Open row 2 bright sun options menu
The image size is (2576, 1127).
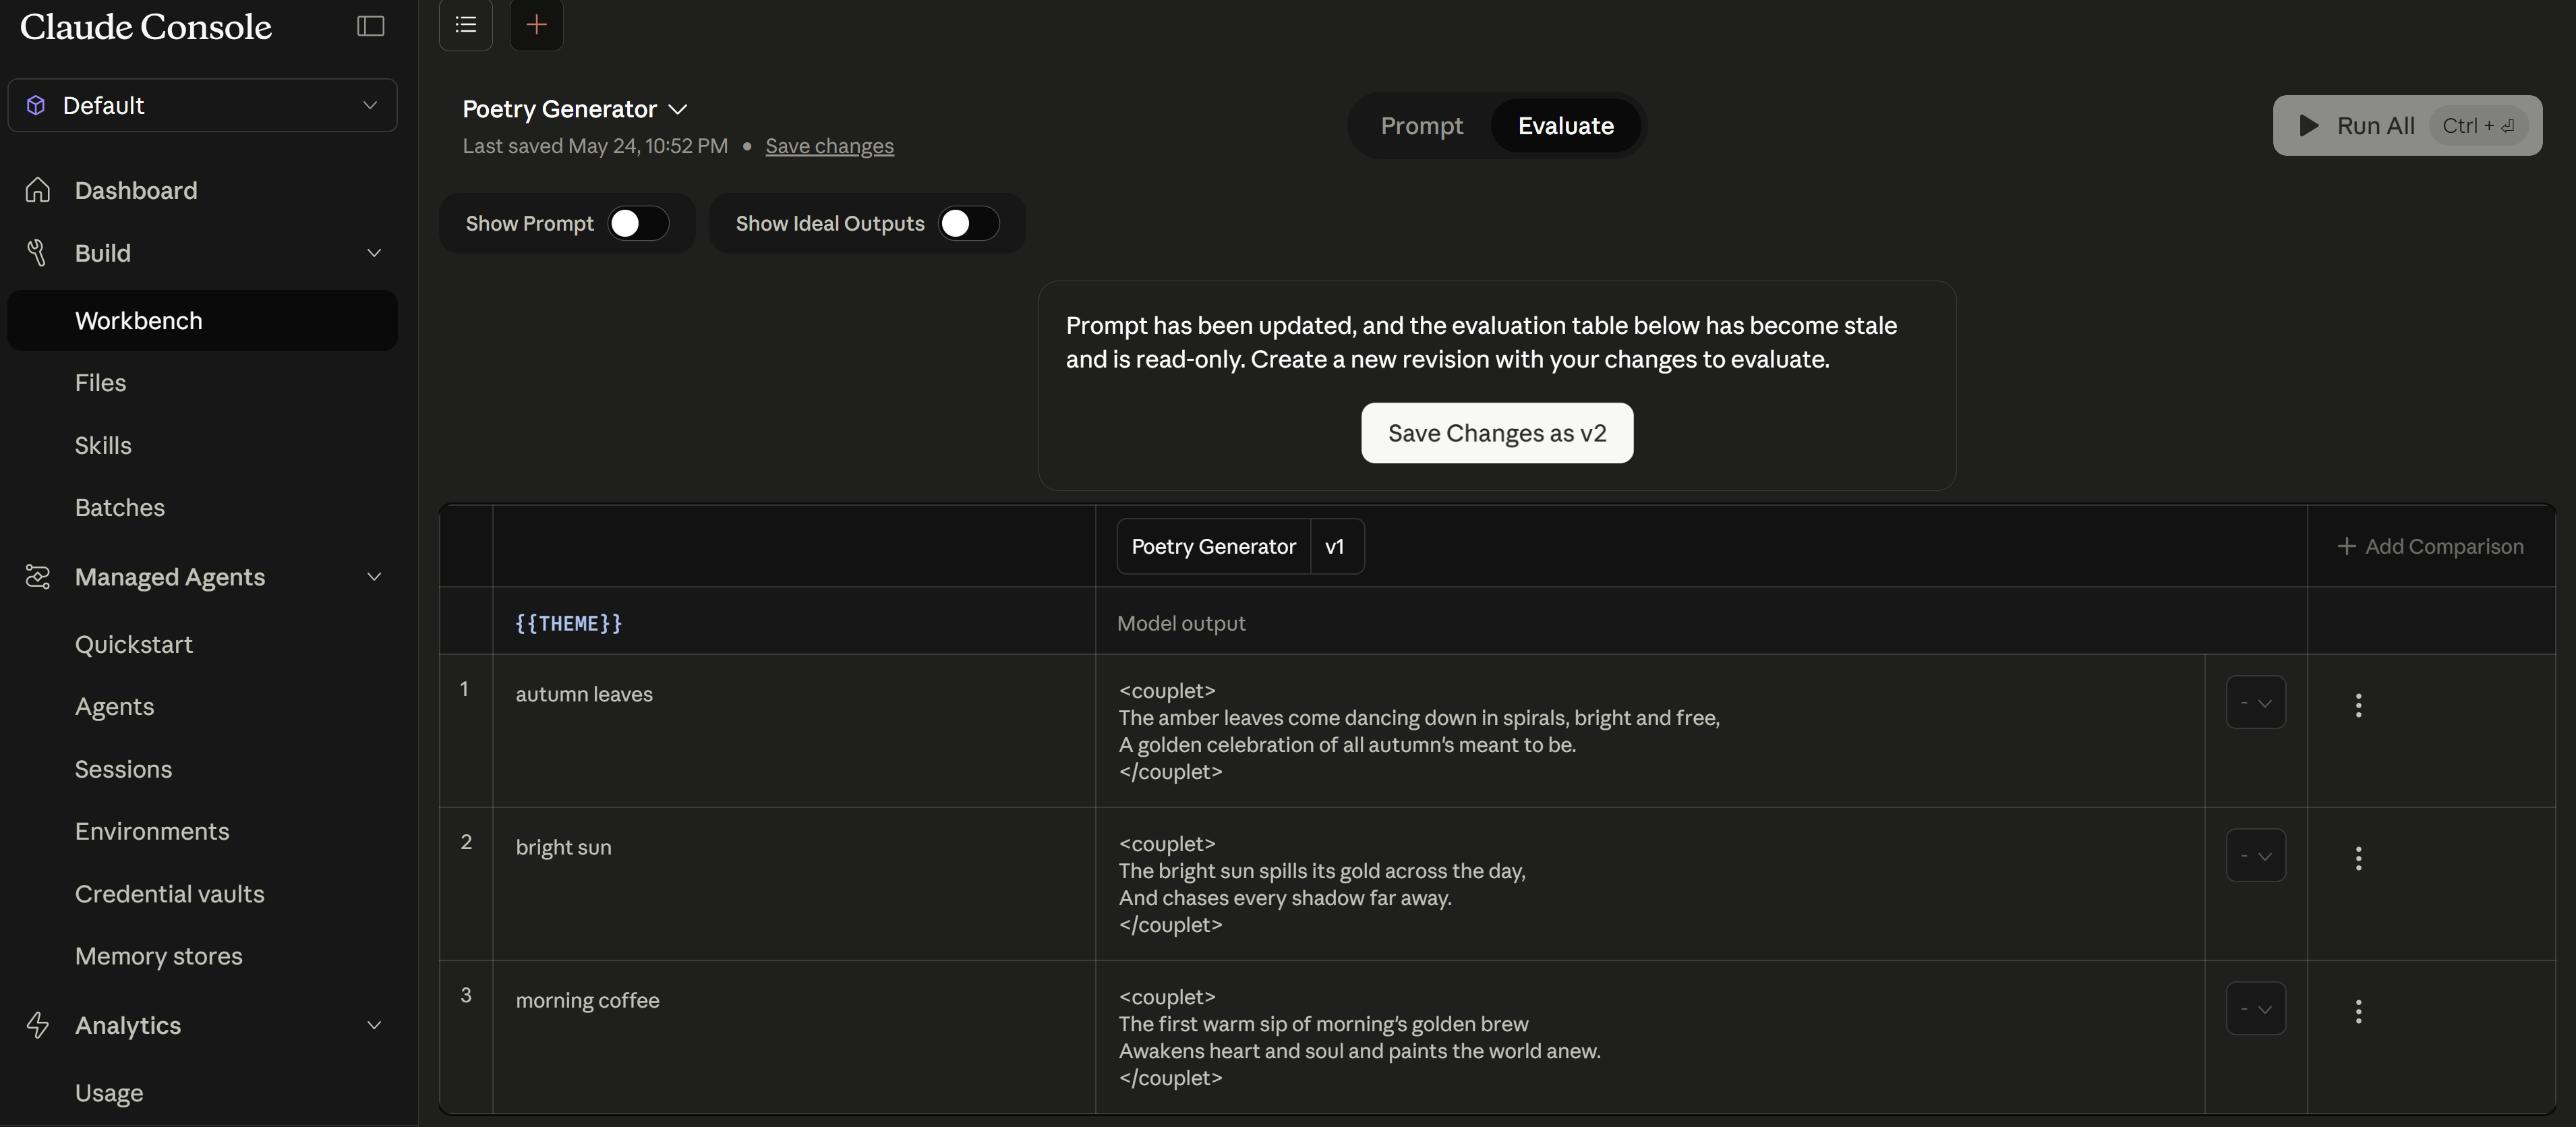[2358, 858]
